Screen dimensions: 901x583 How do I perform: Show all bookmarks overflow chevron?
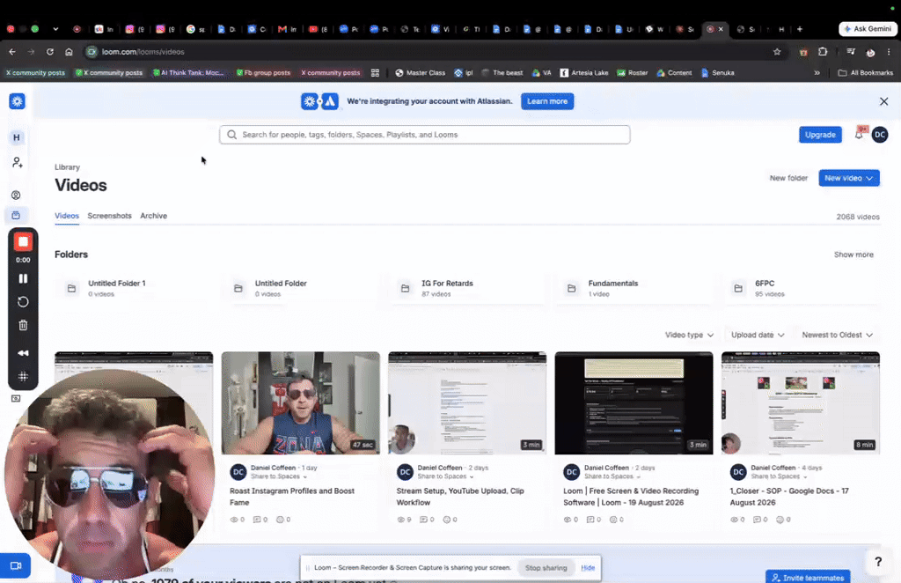point(817,73)
